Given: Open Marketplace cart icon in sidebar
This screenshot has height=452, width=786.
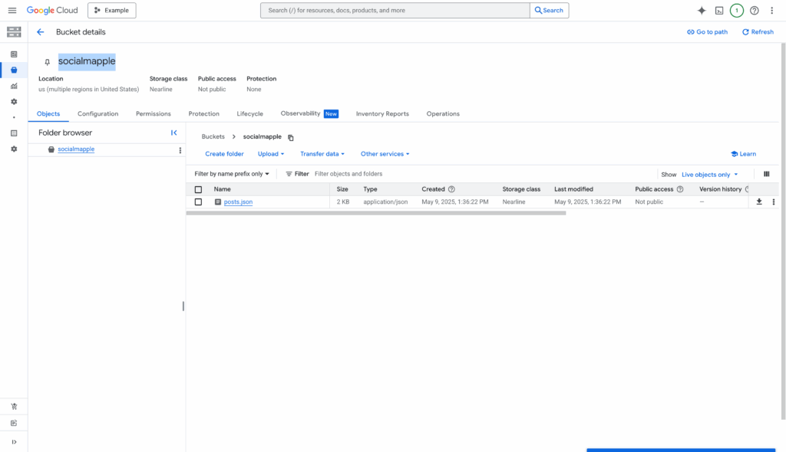Looking at the screenshot, I should coord(14,407).
